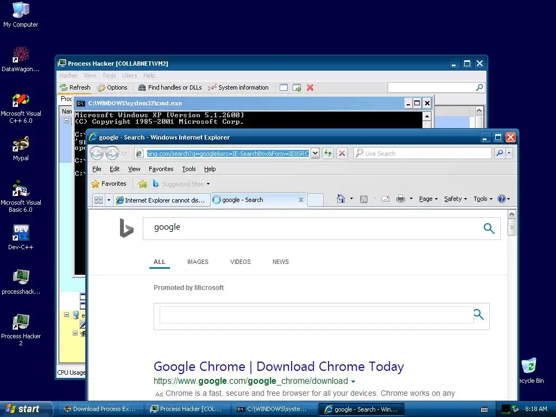Open the Users menu
The image size is (556, 417).
click(129, 75)
